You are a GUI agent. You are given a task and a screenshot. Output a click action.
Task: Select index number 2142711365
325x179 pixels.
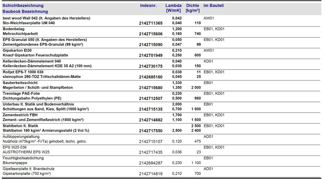point(151,23)
